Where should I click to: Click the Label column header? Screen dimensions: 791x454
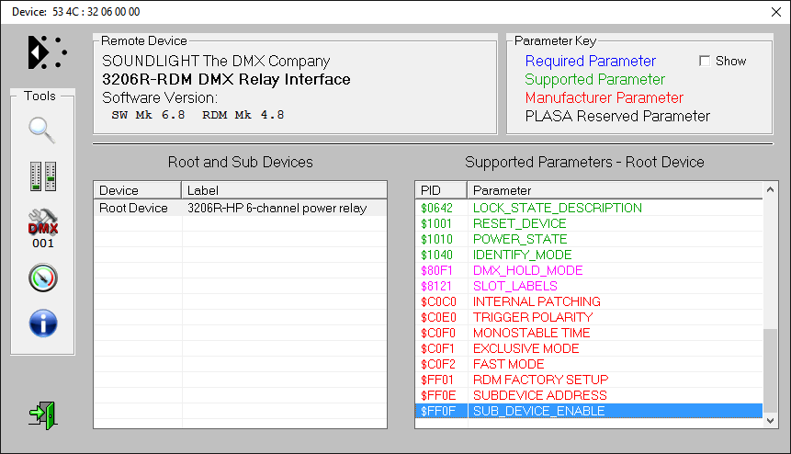(x=284, y=190)
